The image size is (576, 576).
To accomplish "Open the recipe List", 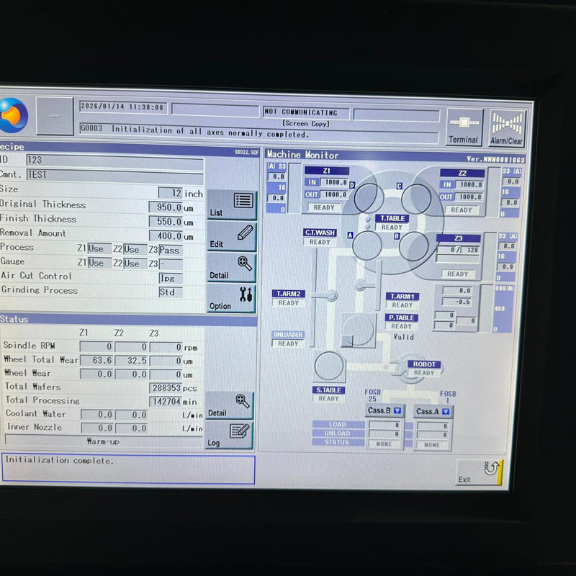I will click(x=231, y=204).
